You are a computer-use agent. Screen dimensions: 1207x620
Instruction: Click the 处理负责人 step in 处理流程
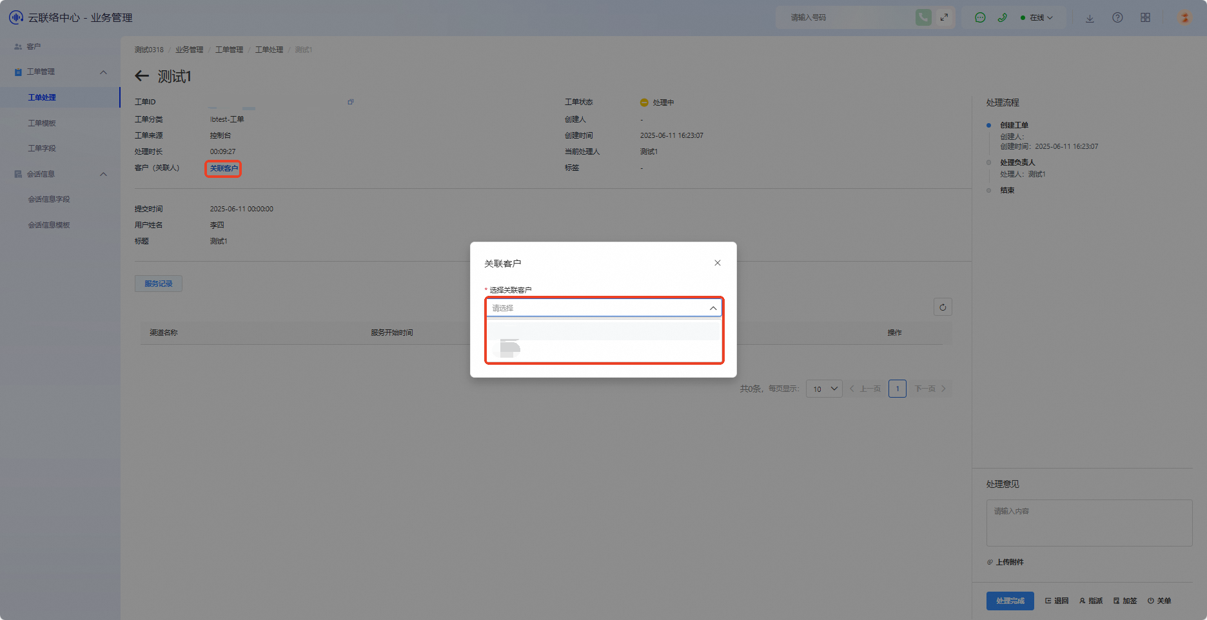point(1017,162)
